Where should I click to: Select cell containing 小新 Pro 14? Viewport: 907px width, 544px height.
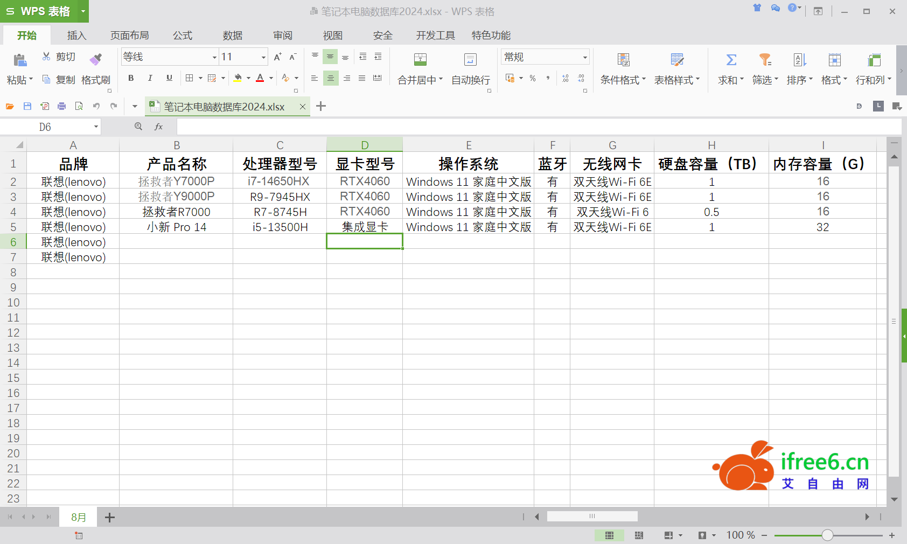pyautogui.click(x=176, y=227)
